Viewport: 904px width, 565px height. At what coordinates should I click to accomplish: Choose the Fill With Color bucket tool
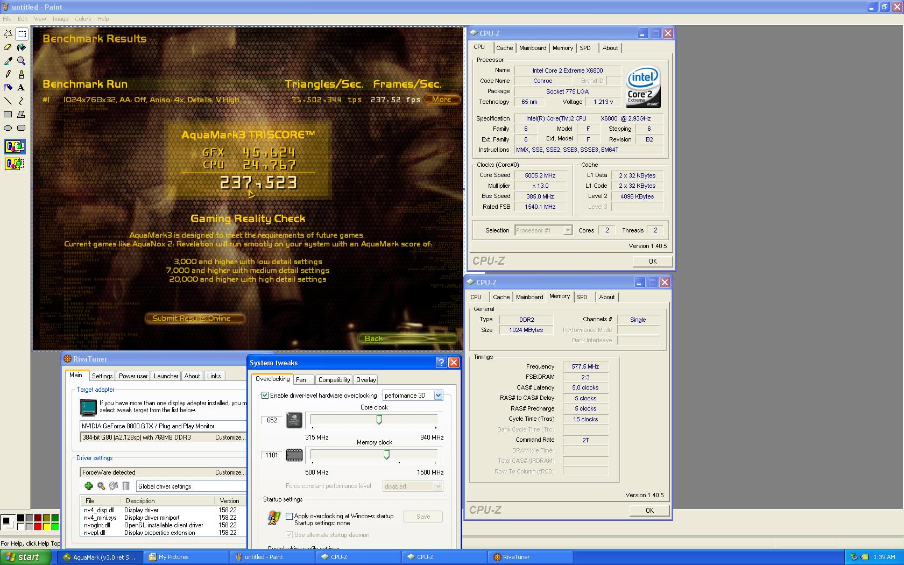pos(22,47)
